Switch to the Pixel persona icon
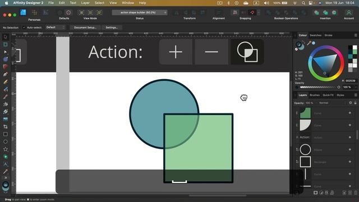359x202 pixels. 34,12
